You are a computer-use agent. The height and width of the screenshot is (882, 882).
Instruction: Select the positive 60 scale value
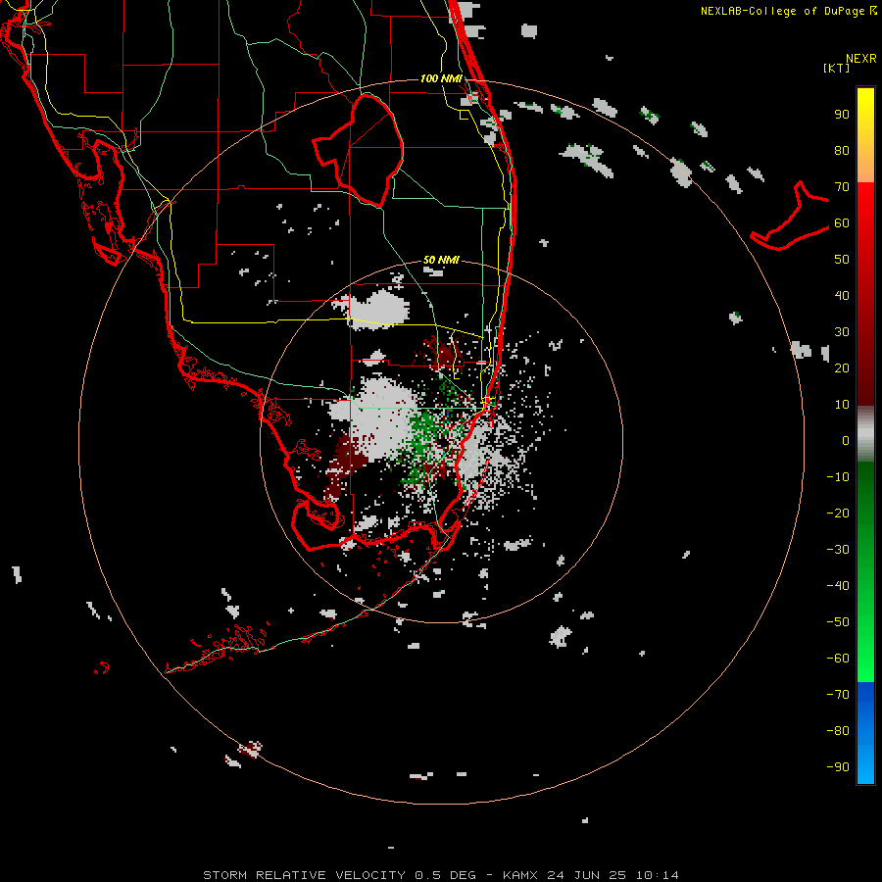pyautogui.click(x=842, y=223)
